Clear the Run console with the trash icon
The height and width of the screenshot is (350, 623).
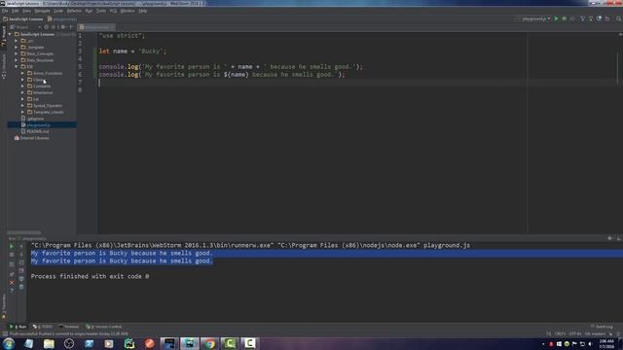(21, 287)
